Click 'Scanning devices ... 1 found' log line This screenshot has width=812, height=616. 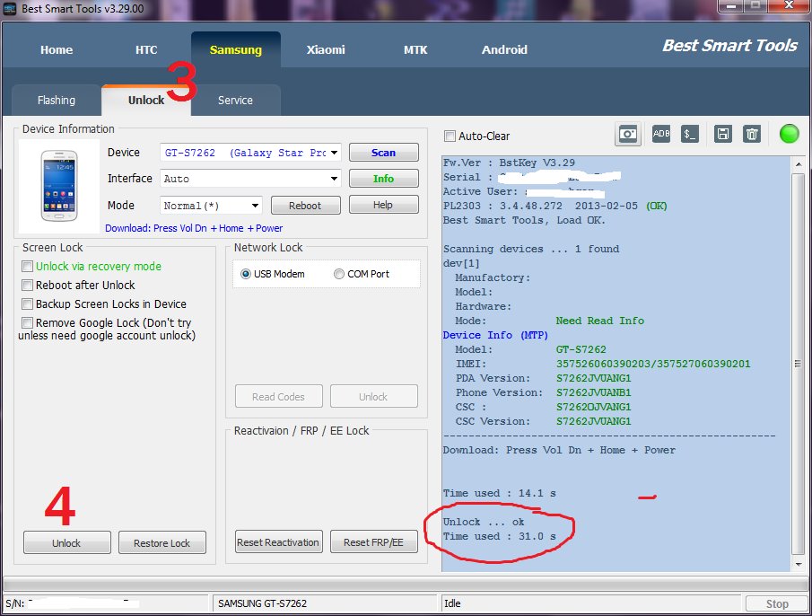click(x=531, y=249)
